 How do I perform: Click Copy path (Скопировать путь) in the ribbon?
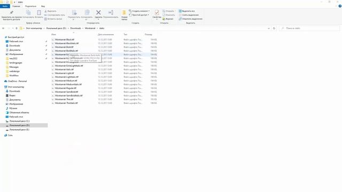pyautogui.click(x=55, y=15)
